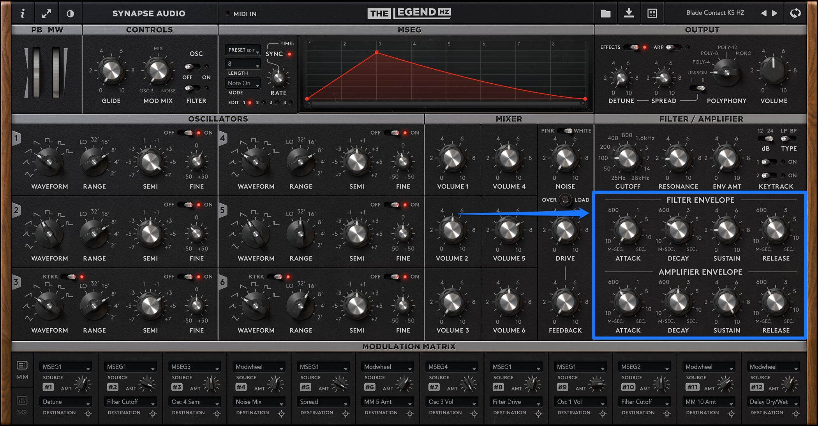
Task: Go to next preset arrow
Action: 775,13
